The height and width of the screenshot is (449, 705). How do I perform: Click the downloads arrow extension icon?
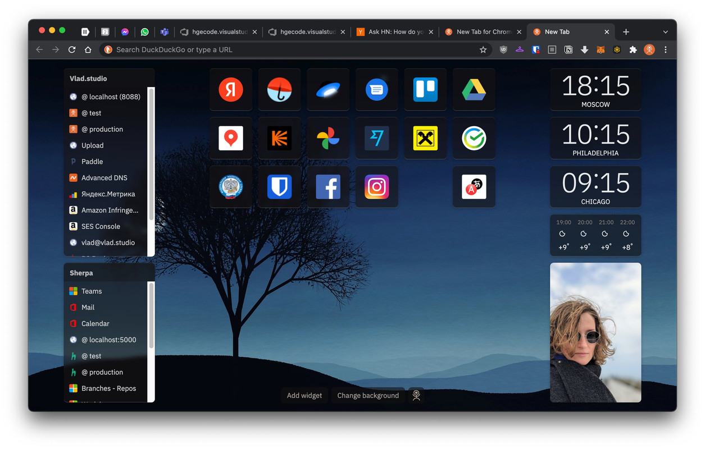coord(585,49)
